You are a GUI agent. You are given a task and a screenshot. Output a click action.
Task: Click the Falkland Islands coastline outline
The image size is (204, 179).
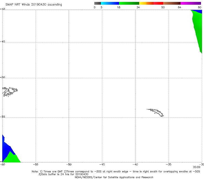(10, 92)
